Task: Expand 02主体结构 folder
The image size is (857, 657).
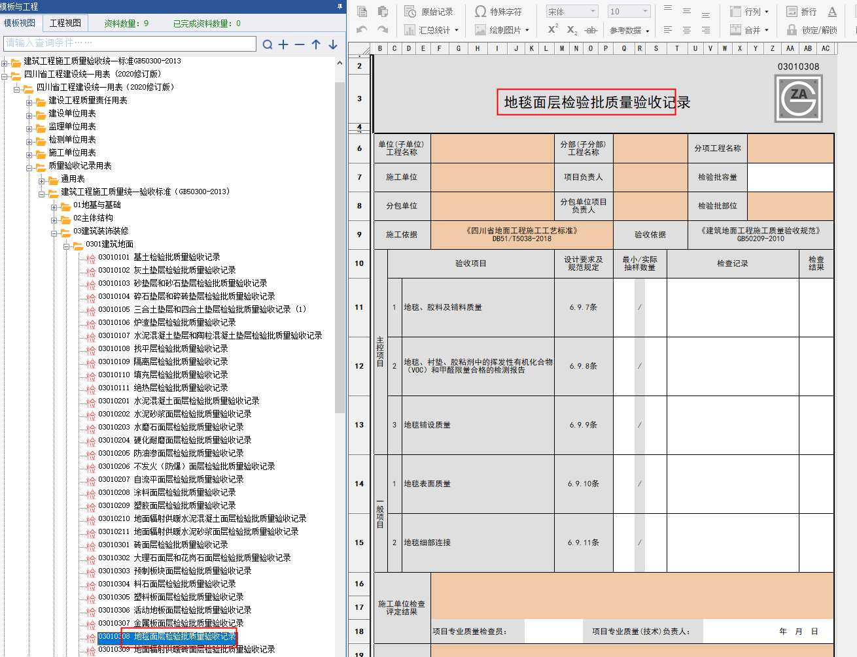Action: (54, 220)
